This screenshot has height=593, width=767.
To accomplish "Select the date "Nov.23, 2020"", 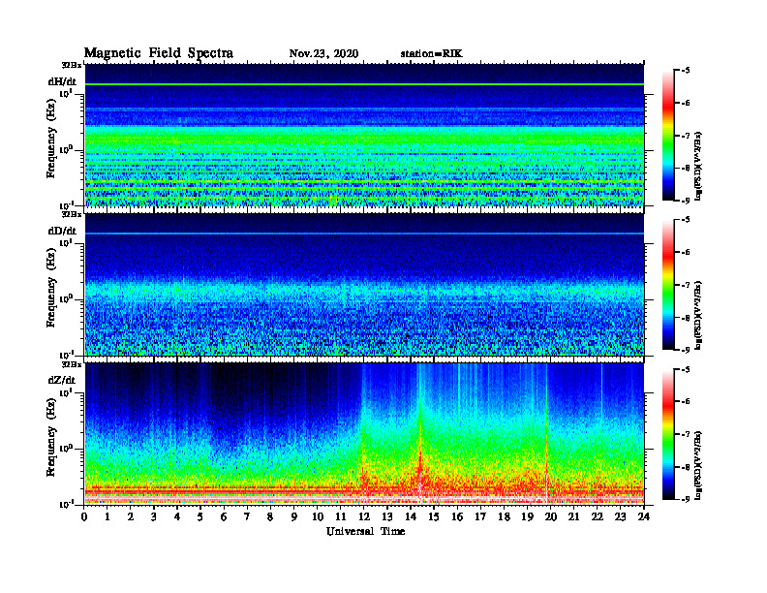I will [x=323, y=54].
